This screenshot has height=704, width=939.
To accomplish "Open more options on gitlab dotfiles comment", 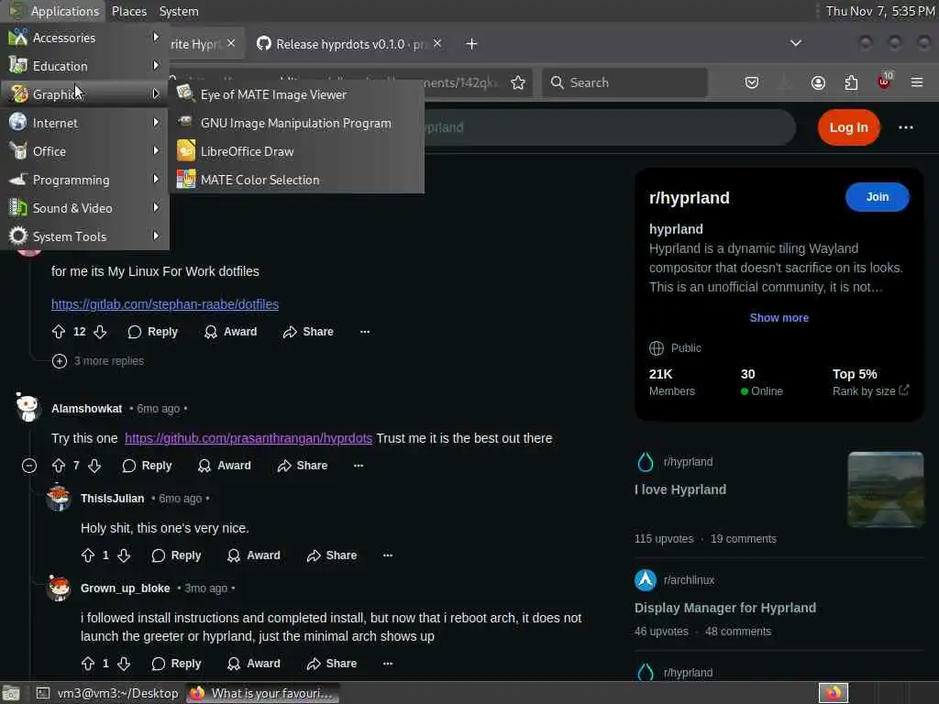I will [x=365, y=332].
